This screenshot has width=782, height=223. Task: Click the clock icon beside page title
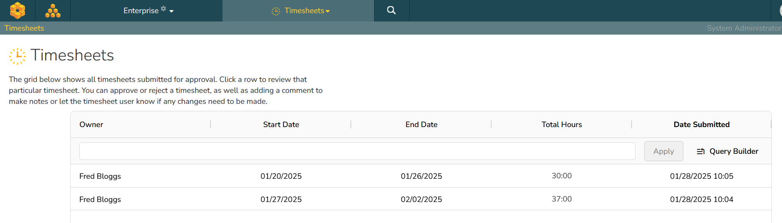pyautogui.click(x=18, y=56)
